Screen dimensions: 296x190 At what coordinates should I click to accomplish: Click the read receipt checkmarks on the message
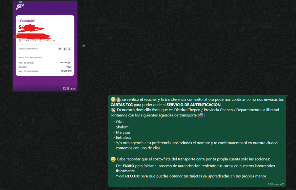282,184
